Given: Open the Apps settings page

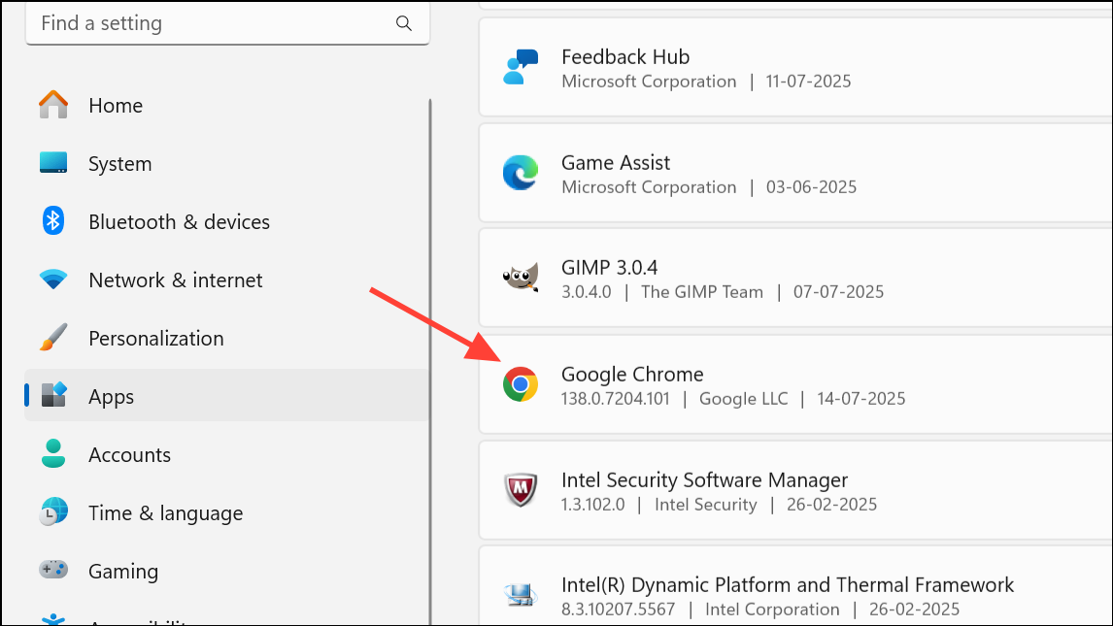Looking at the screenshot, I should pyautogui.click(x=111, y=396).
